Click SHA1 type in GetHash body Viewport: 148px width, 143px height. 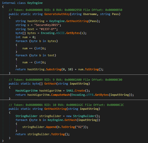[x=70, y=91]
